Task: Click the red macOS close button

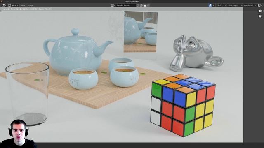Action: pos(2,2)
